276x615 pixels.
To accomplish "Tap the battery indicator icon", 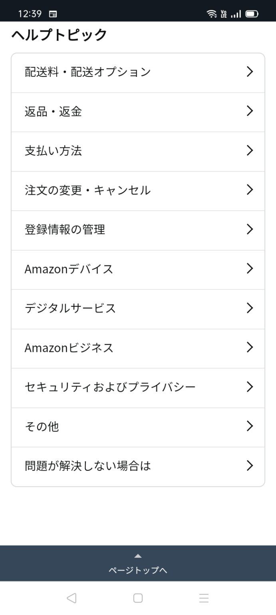I will point(251,13).
